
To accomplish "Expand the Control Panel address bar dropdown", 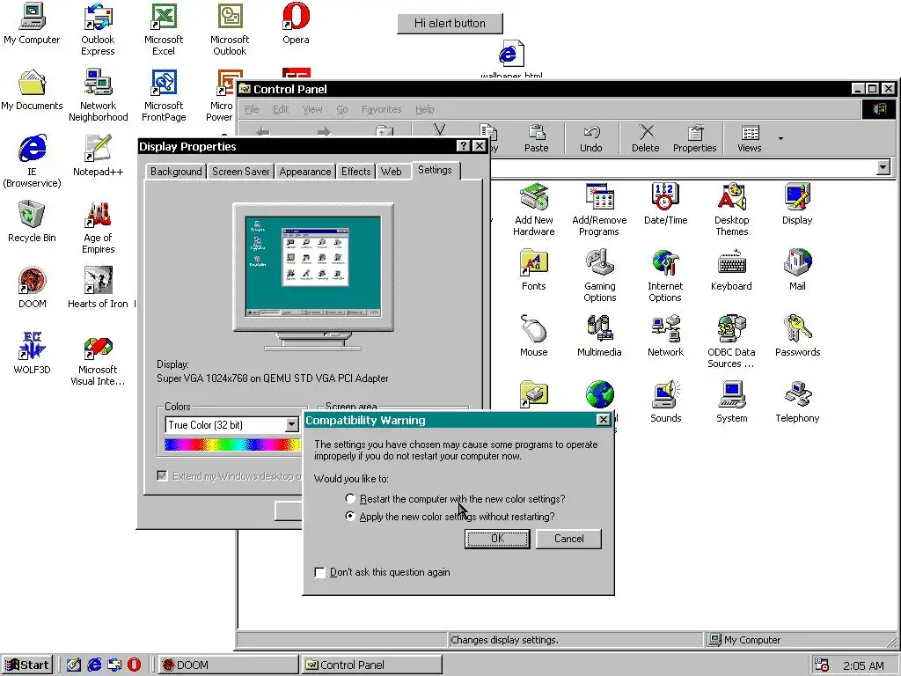I will pyautogui.click(x=883, y=167).
